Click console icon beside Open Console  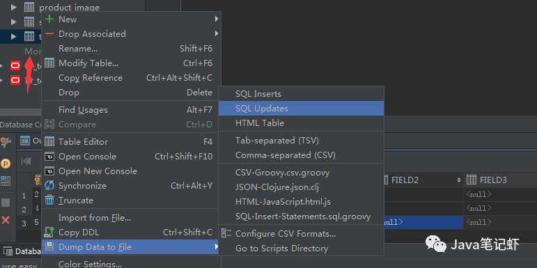point(49,157)
